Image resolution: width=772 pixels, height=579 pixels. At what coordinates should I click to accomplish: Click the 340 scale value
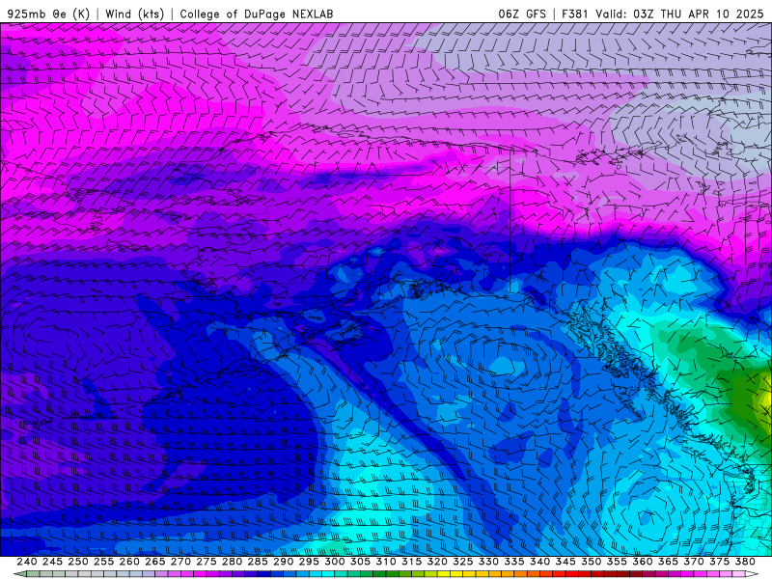pyautogui.click(x=539, y=562)
